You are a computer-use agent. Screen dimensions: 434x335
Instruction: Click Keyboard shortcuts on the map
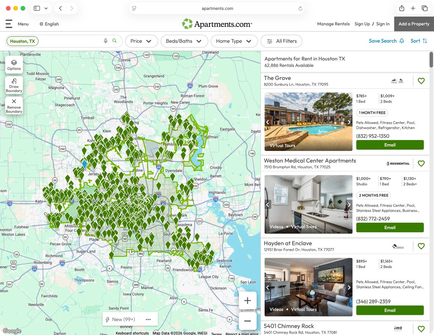pos(132,333)
